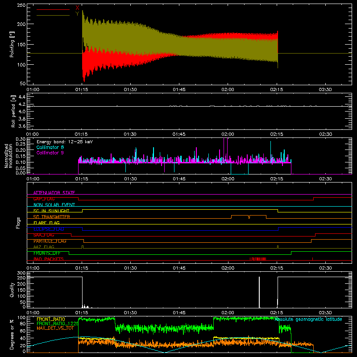Image resolution: width=357 pixels, height=357 pixels.
Task: Click the 'Energy band: 12-25 keV' text
Action: point(65,142)
